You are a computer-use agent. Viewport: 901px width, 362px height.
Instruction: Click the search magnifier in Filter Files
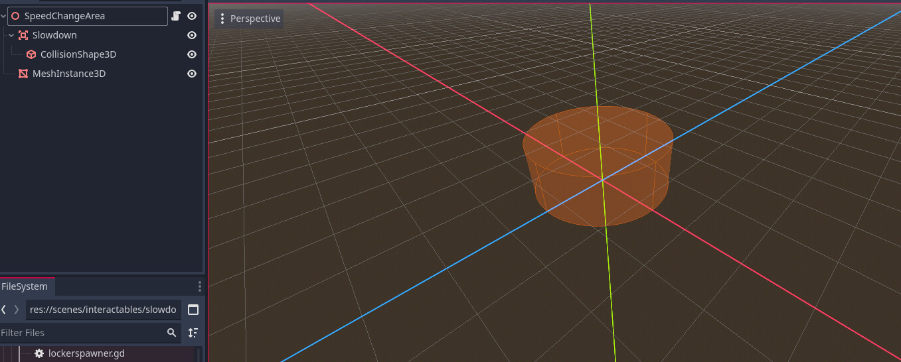(x=172, y=333)
